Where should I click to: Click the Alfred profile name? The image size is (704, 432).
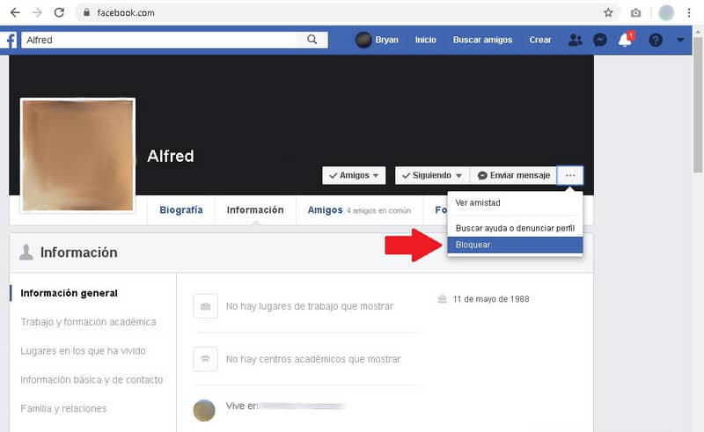click(x=171, y=156)
